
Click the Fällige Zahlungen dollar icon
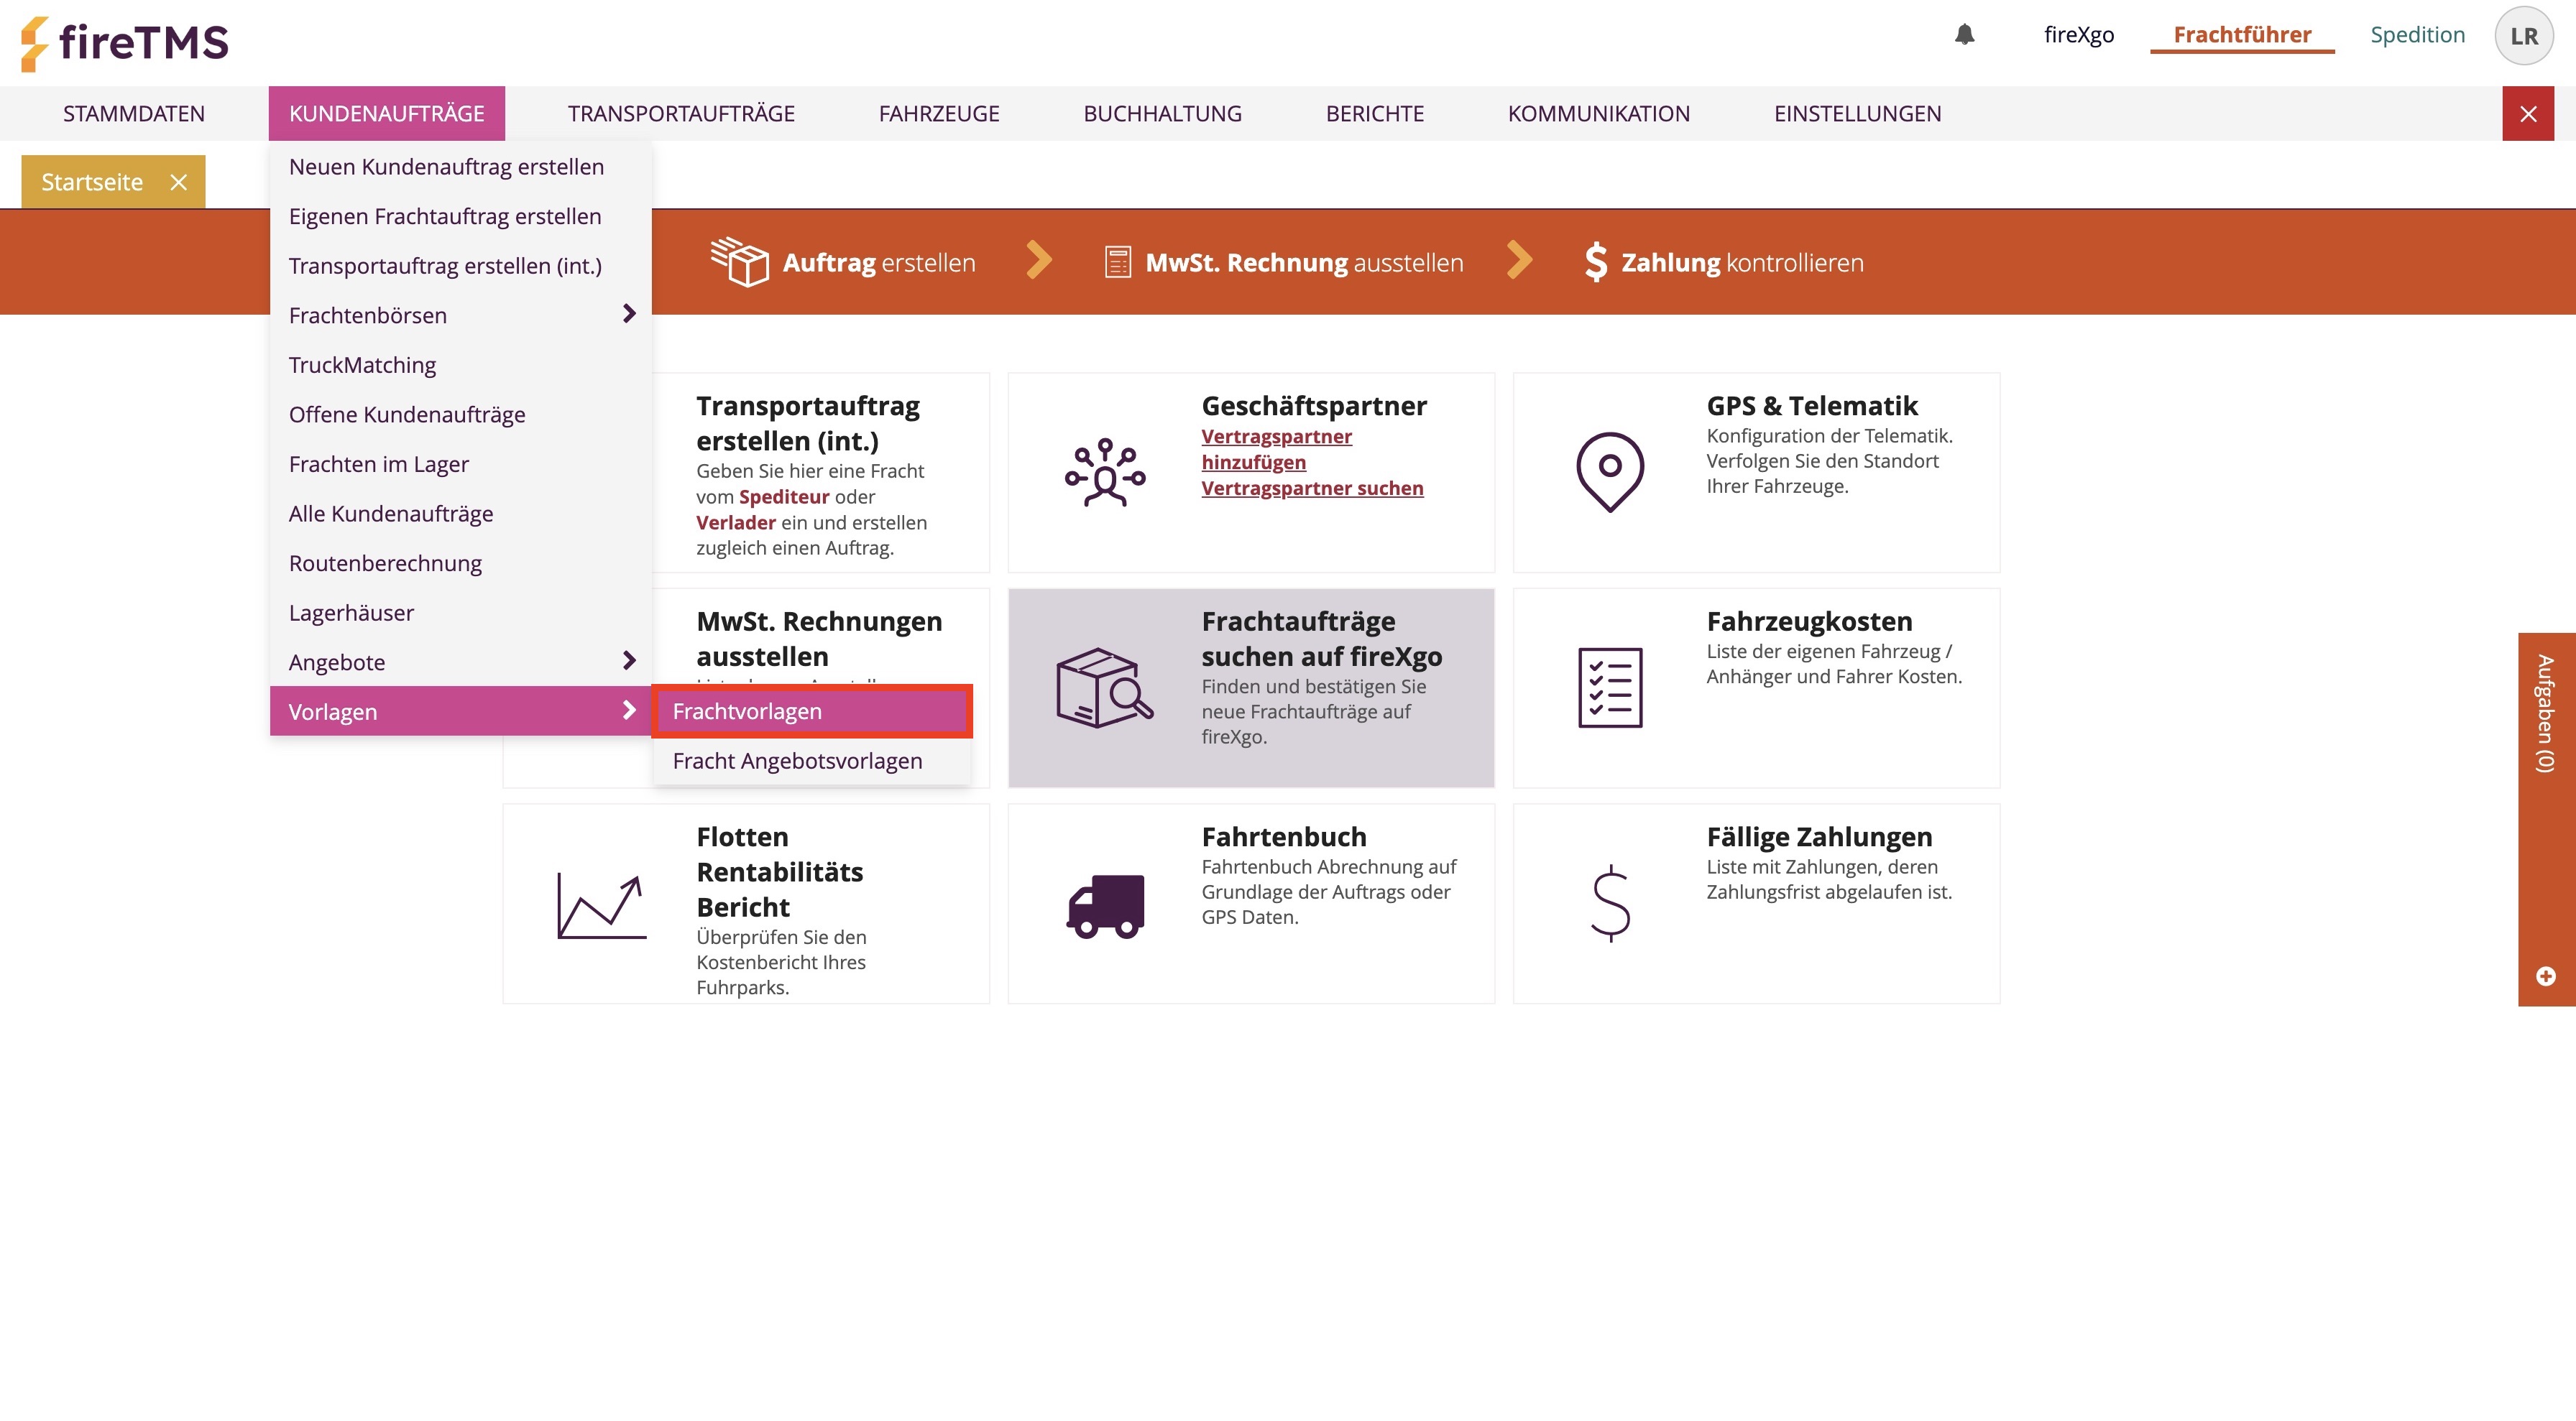pos(1610,903)
